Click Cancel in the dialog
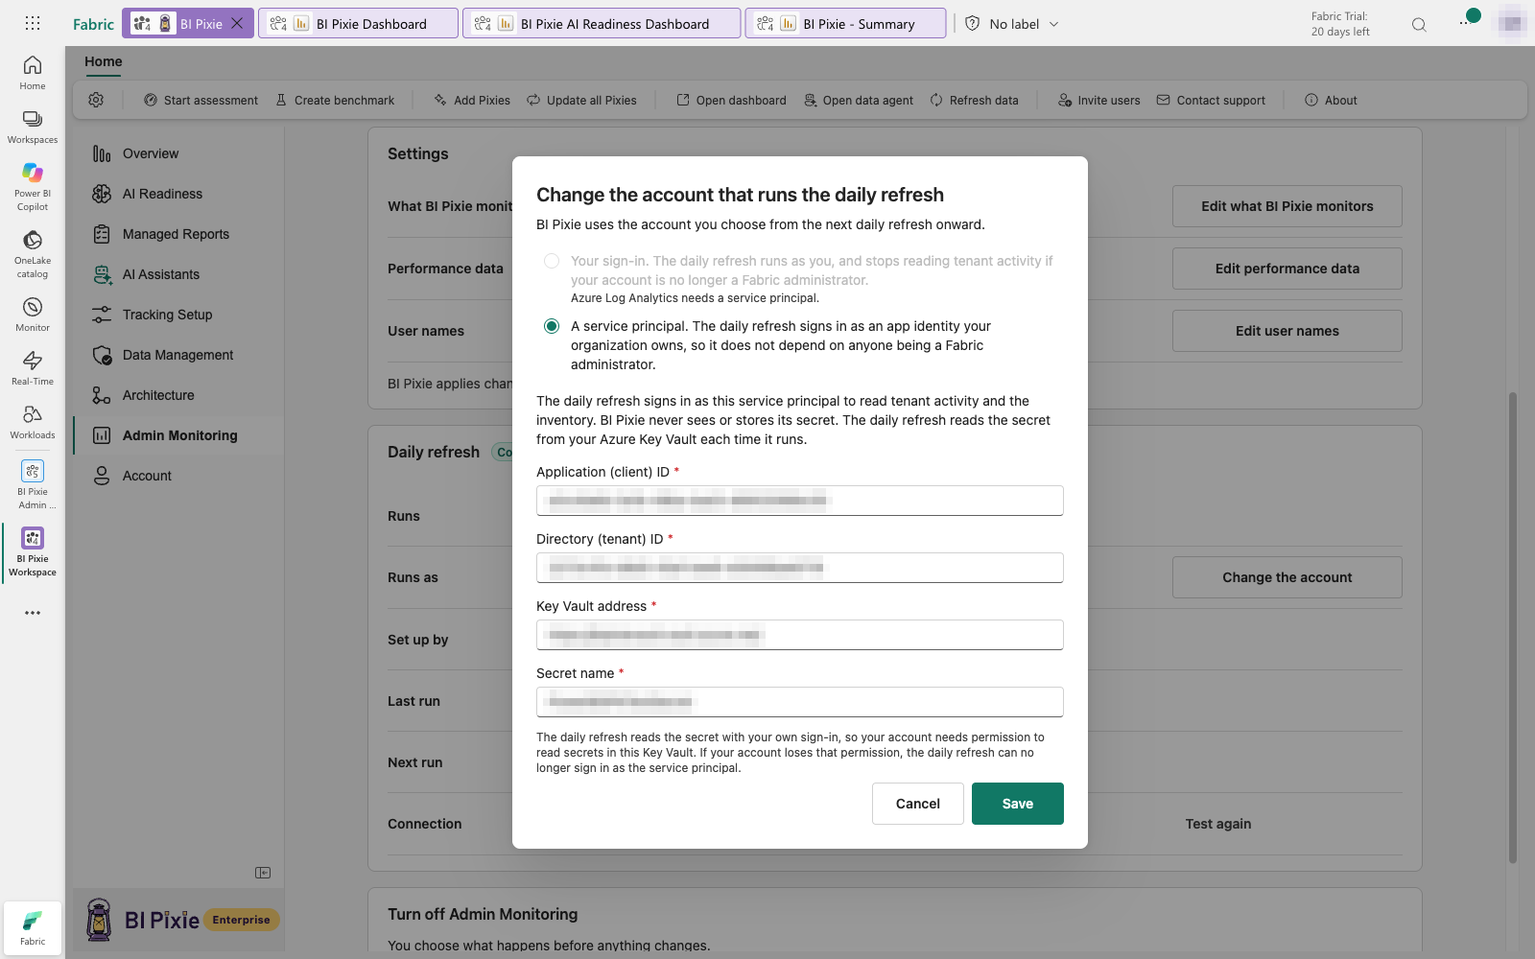Image resolution: width=1535 pixels, height=959 pixels. 918,804
